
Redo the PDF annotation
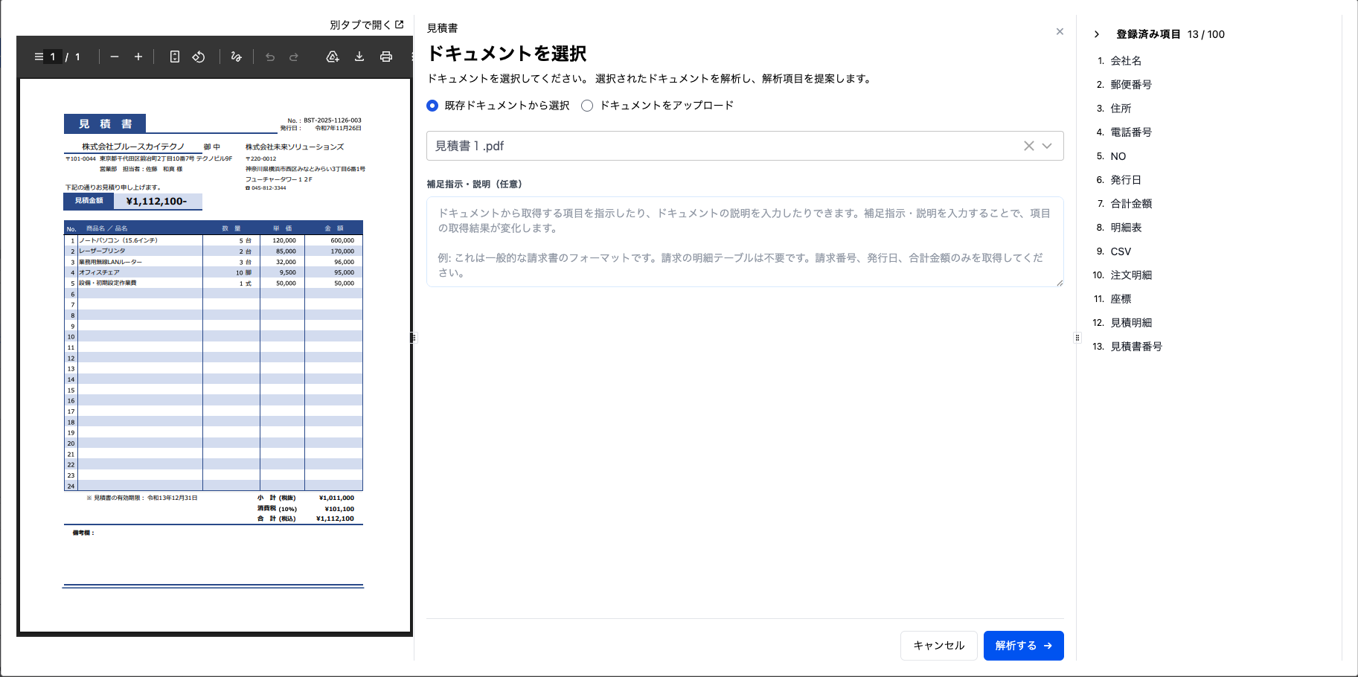(x=294, y=57)
